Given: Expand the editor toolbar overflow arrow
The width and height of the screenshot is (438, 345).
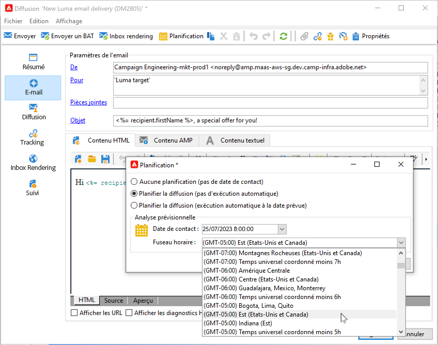Looking at the screenshot, I should click(426, 159).
